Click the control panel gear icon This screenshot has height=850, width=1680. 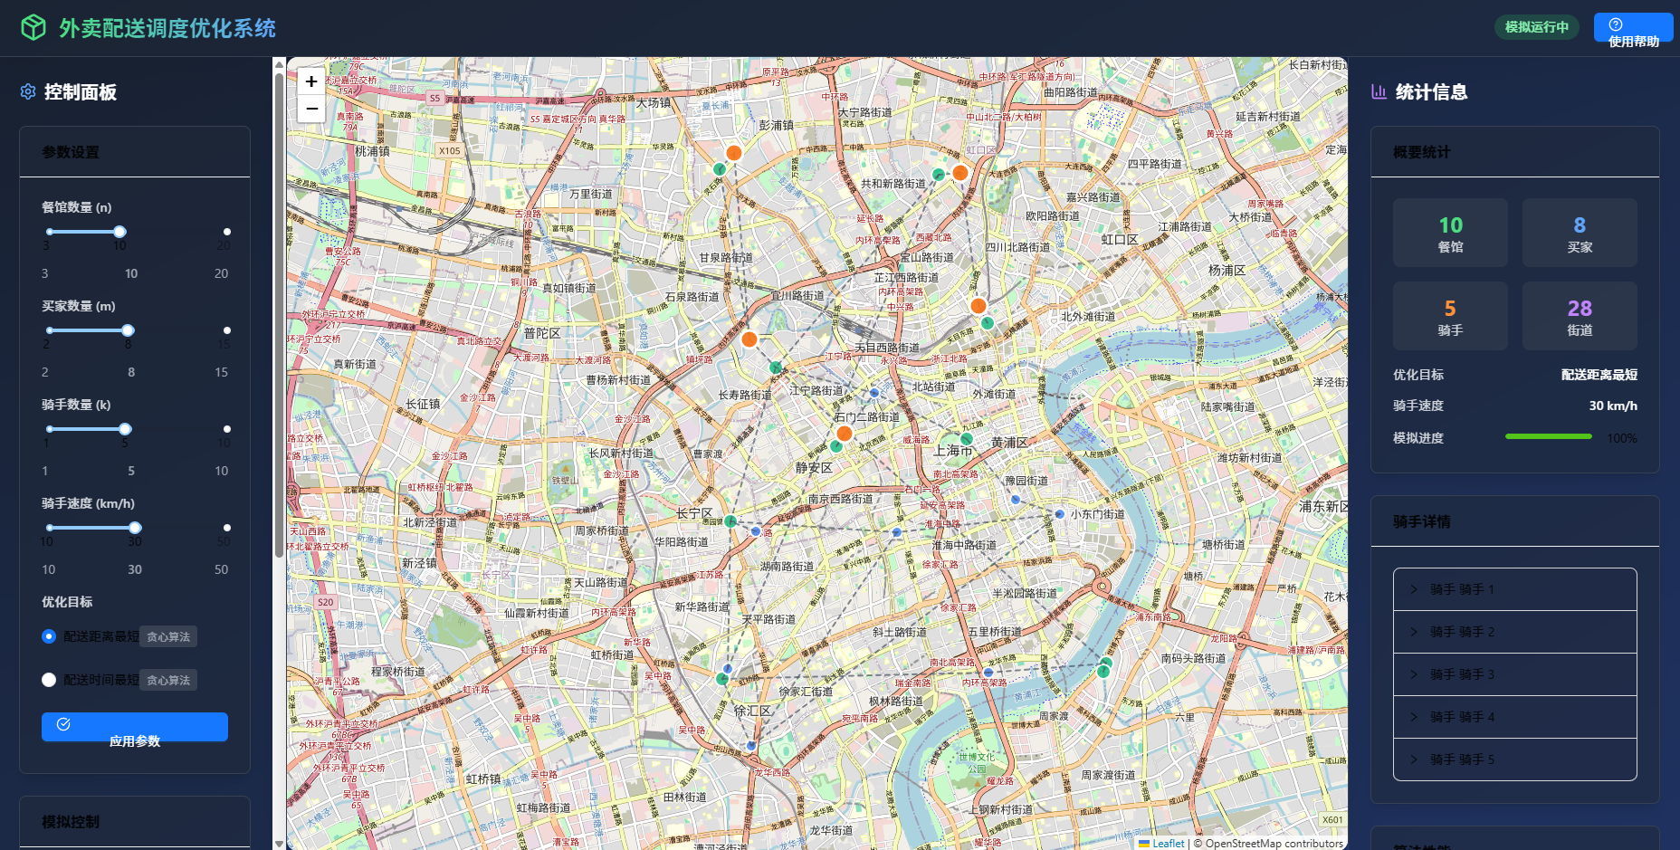[x=28, y=91]
